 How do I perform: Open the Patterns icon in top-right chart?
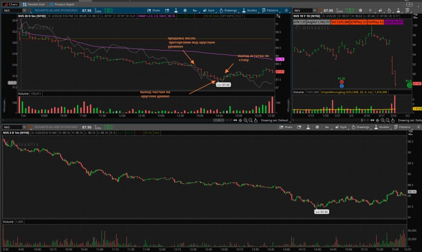click(407, 11)
